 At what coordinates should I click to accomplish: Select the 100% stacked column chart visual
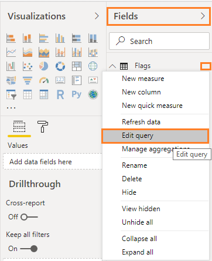93,38
